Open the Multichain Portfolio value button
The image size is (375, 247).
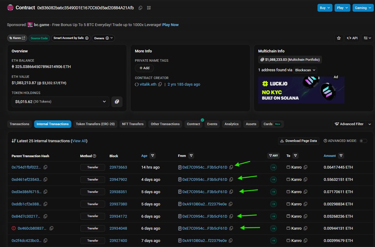tap(290, 60)
